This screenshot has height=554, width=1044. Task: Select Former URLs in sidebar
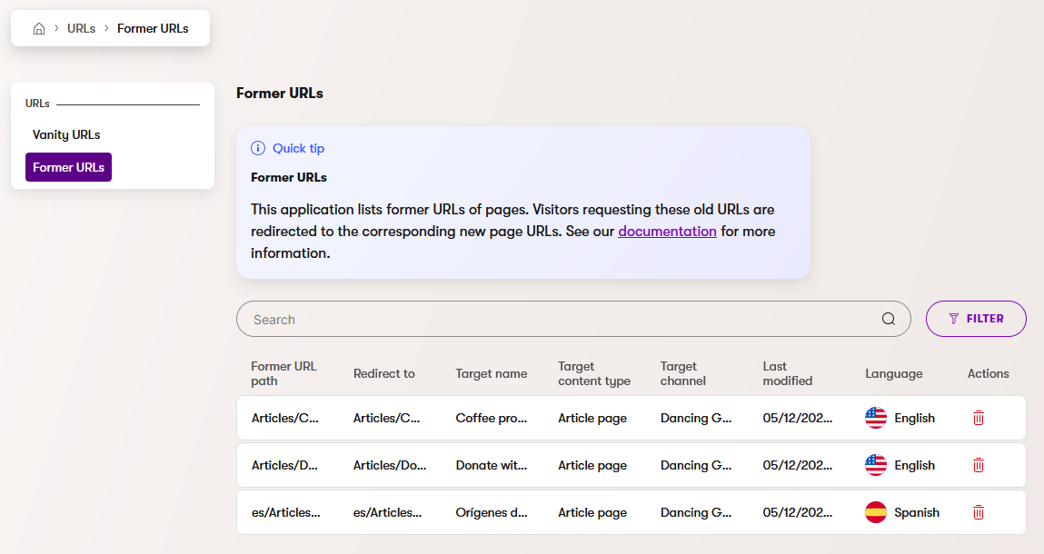[68, 167]
